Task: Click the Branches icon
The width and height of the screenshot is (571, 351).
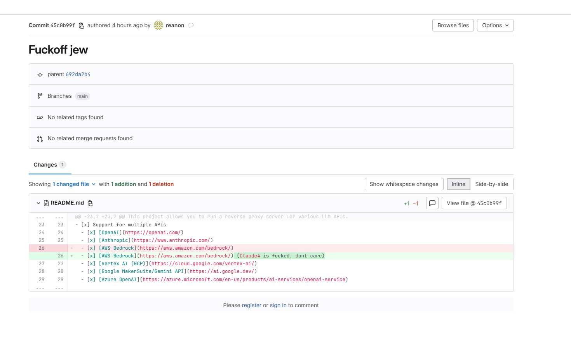Action: (x=40, y=96)
